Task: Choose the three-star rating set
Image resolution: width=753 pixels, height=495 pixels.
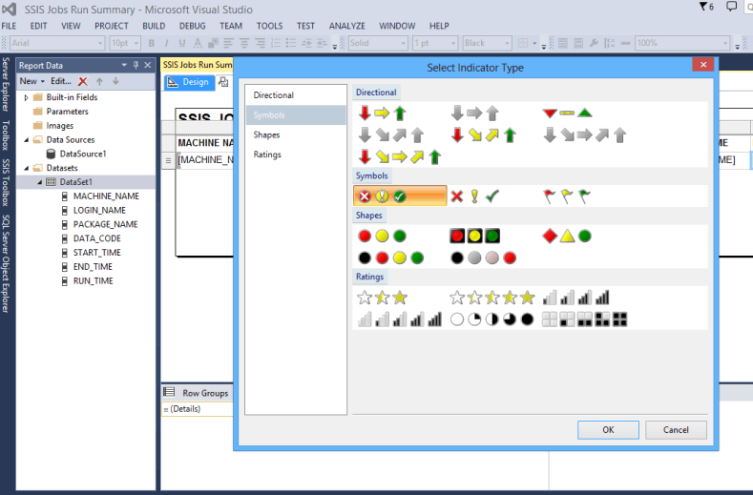Action: click(383, 298)
